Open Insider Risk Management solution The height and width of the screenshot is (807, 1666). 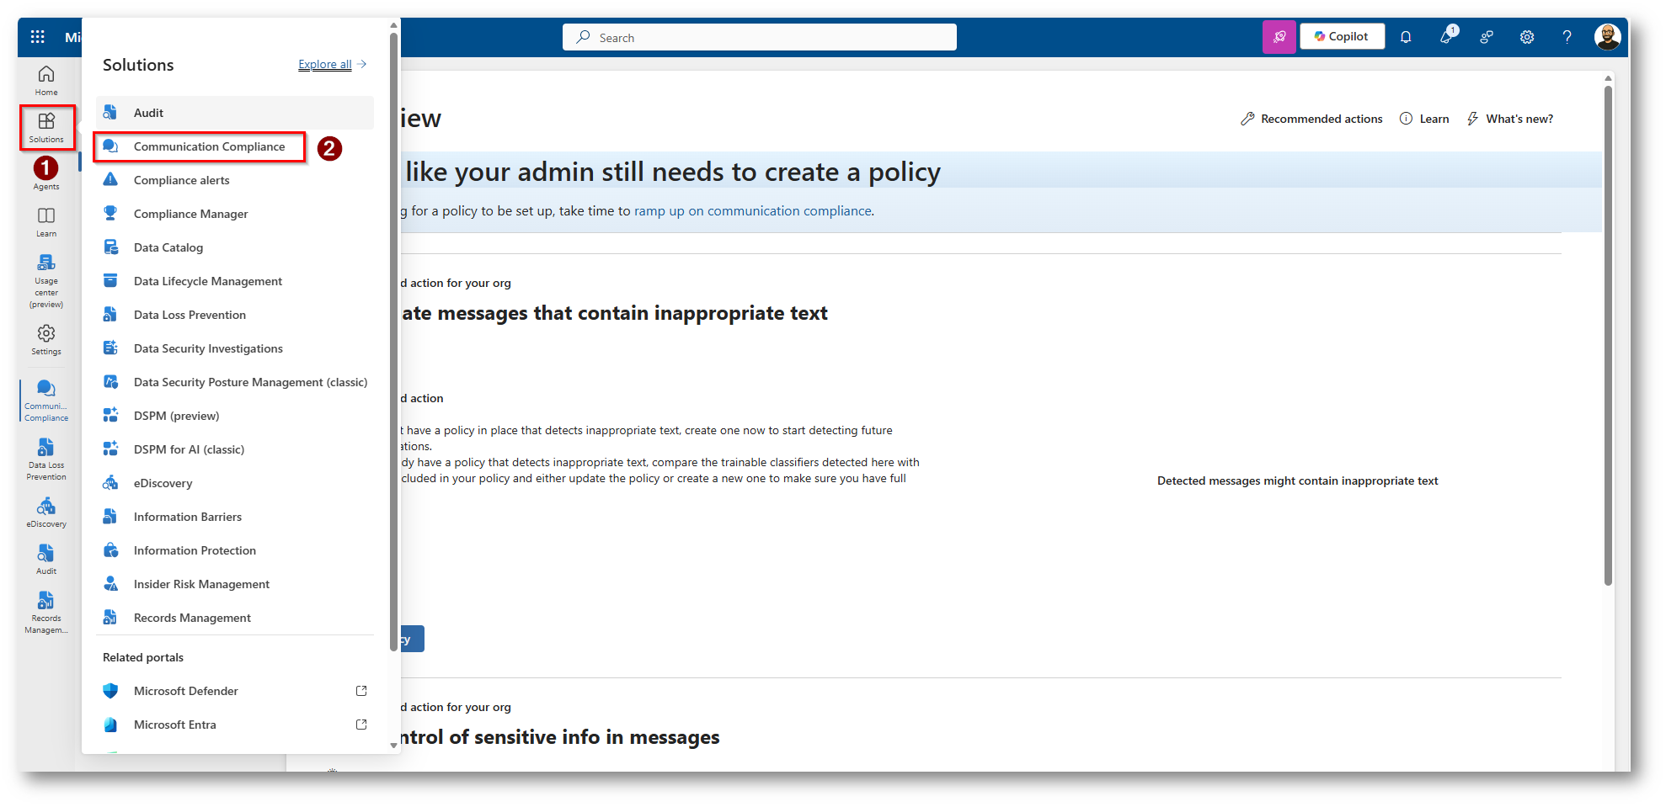(x=201, y=584)
